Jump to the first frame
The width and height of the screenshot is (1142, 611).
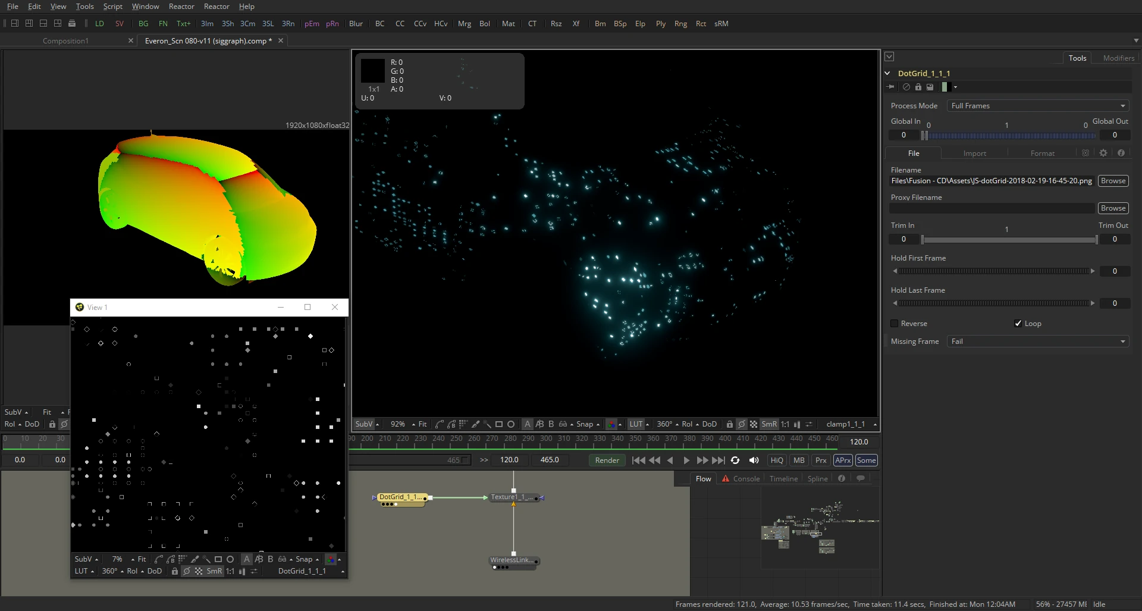coord(639,460)
